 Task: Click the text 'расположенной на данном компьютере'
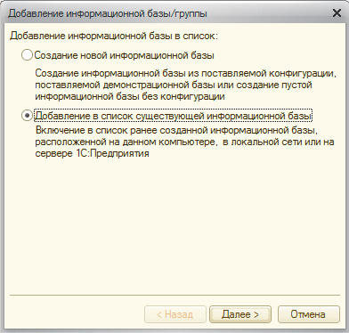point(125,142)
